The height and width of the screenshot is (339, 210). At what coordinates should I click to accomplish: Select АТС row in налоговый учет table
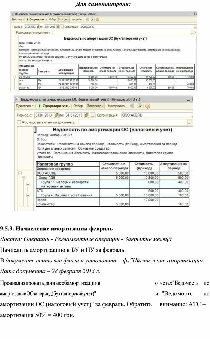point(113,191)
